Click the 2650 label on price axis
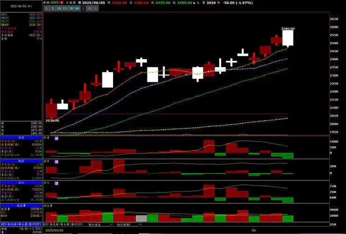 tap(334, 19)
